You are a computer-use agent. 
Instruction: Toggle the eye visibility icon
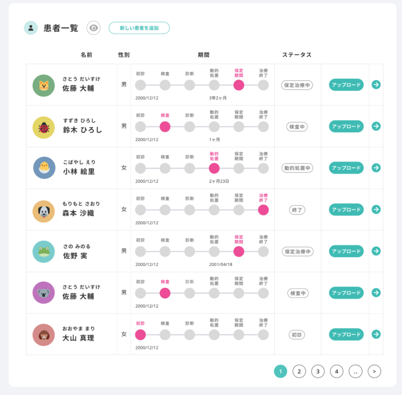coord(93,28)
